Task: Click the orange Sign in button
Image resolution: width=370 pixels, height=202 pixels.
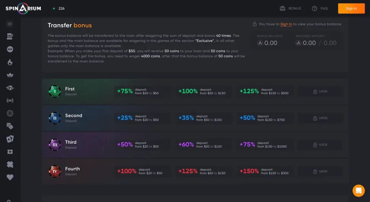Action: [x=351, y=8]
